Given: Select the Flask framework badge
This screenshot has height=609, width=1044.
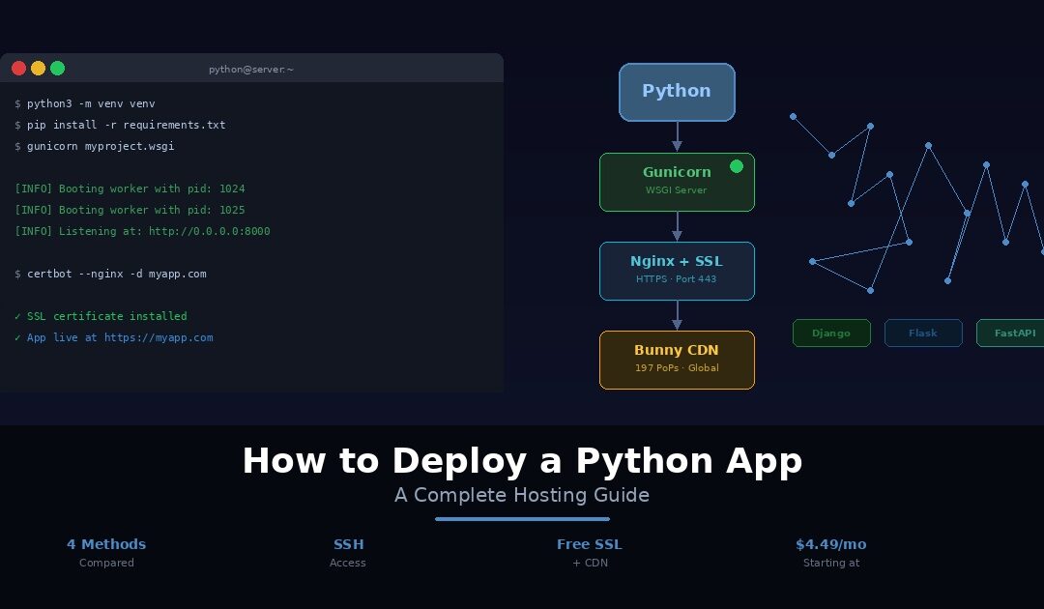Looking at the screenshot, I should click(923, 333).
